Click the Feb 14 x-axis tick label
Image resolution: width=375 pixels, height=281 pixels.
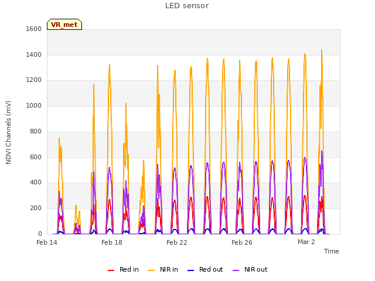click(47, 242)
